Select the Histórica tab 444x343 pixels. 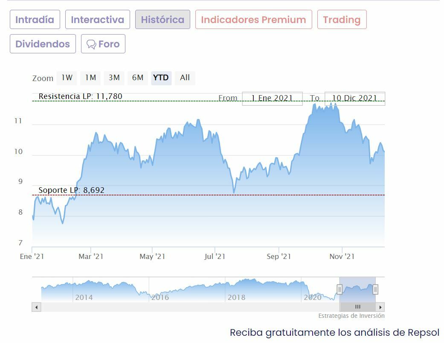click(163, 20)
